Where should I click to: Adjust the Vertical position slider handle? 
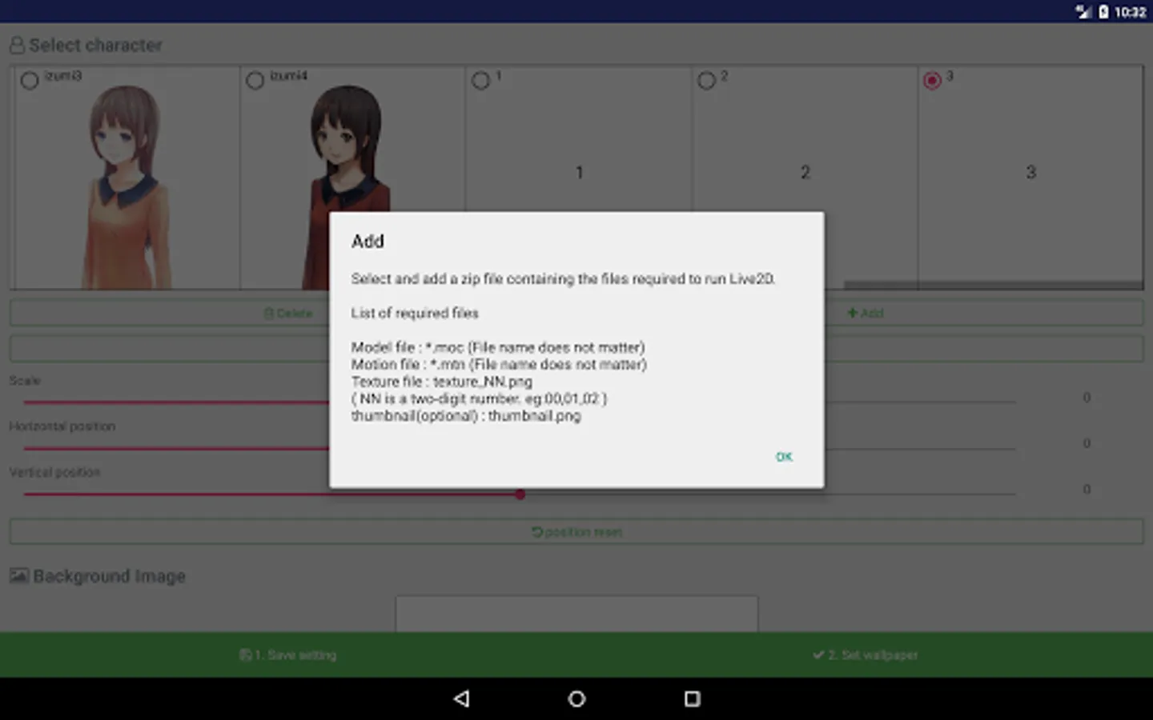(520, 494)
